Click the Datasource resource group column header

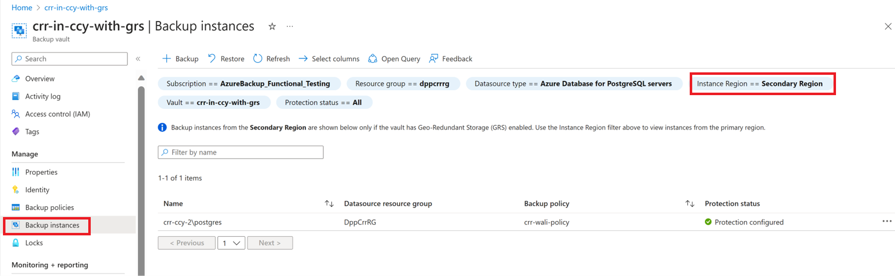388,204
